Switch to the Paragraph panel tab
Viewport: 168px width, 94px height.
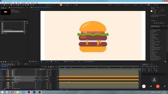tap(144, 64)
